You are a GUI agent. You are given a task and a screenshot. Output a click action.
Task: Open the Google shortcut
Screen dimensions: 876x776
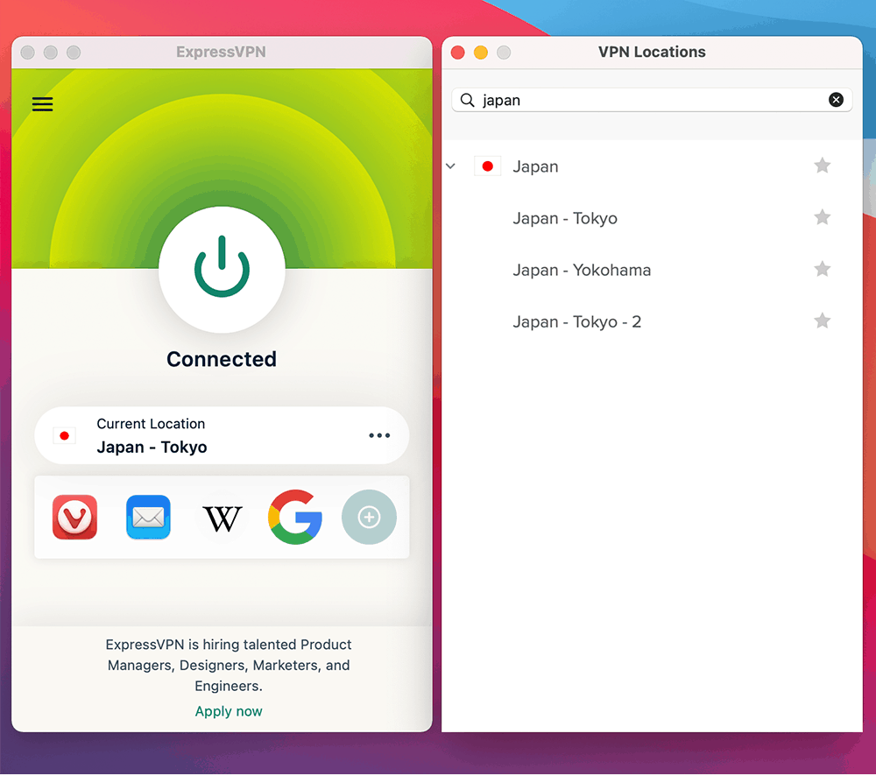pos(295,517)
